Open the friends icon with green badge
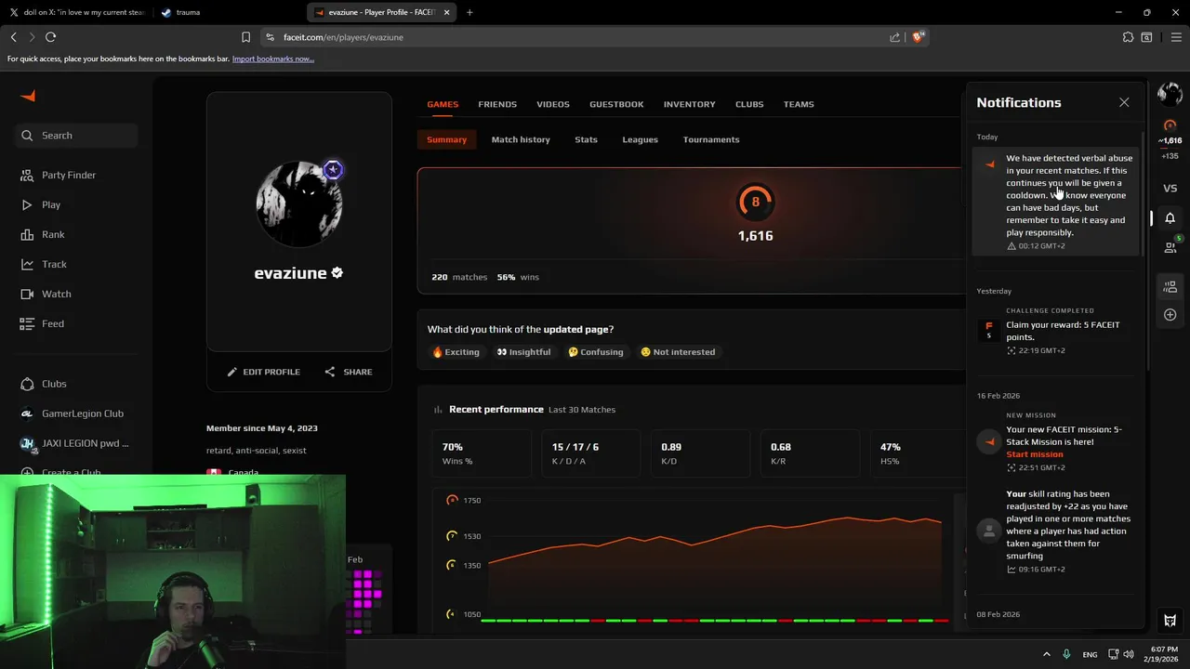The image size is (1190, 669). pyautogui.click(x=1170, y=247)
